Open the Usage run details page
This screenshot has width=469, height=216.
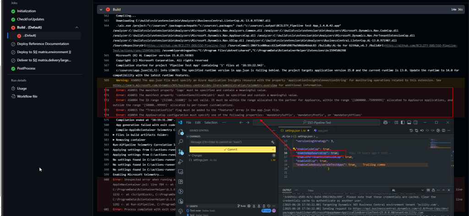pyautogui.click(x=22, y=88)
